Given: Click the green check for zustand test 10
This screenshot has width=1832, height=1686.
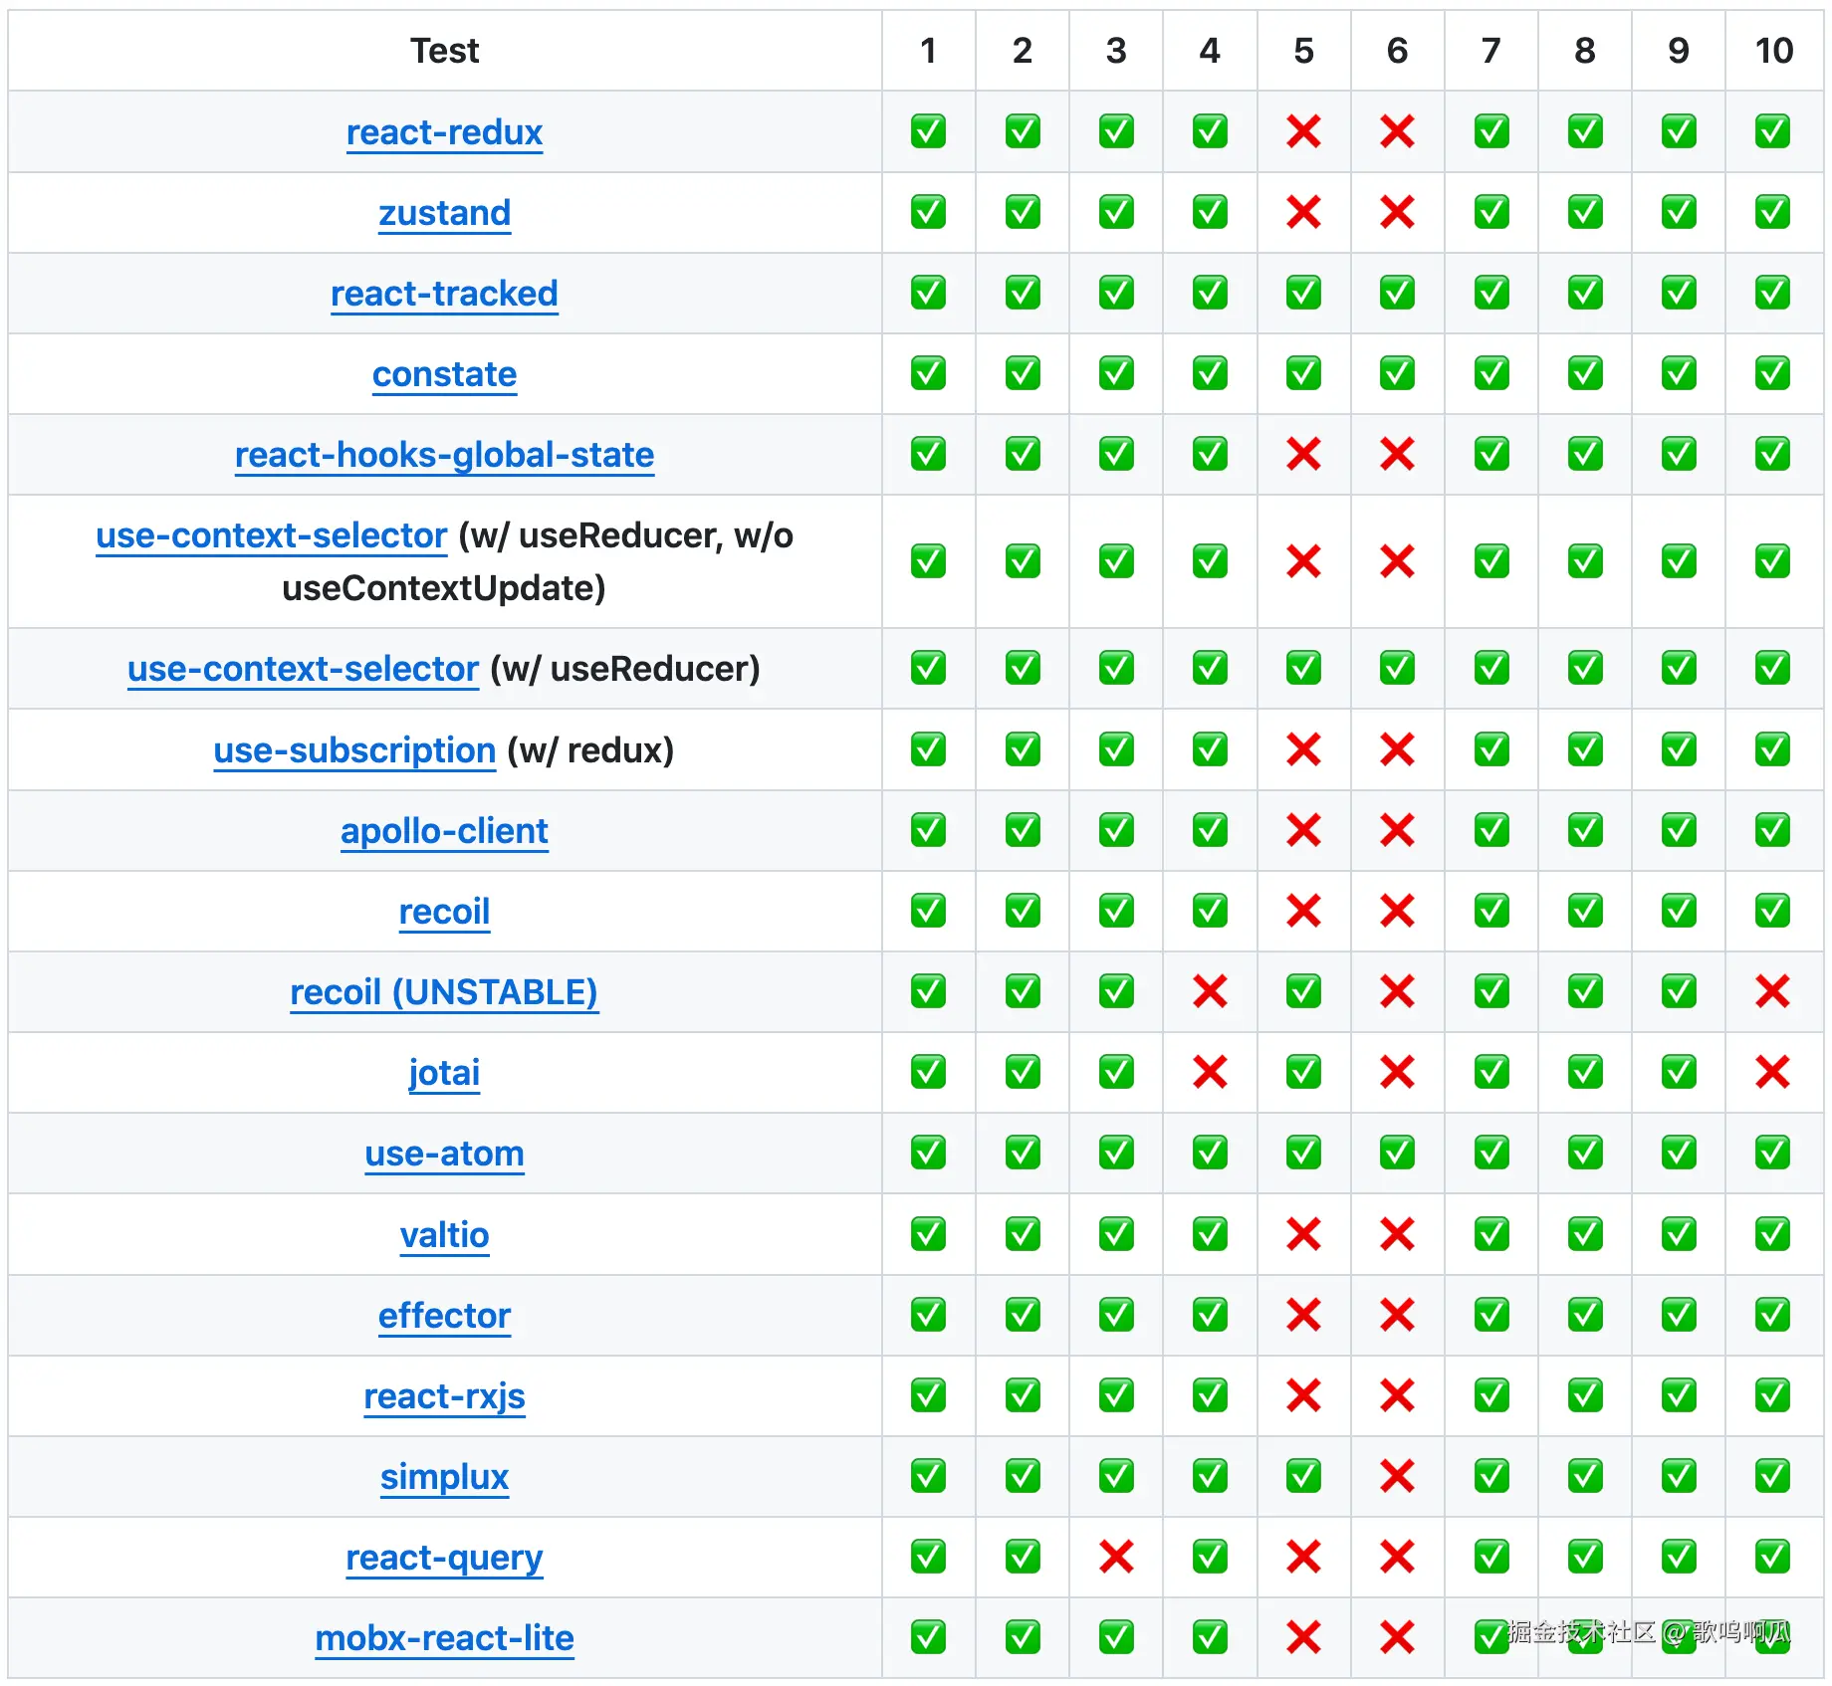Looking at the screenshot, I should tap(1772, 212).
